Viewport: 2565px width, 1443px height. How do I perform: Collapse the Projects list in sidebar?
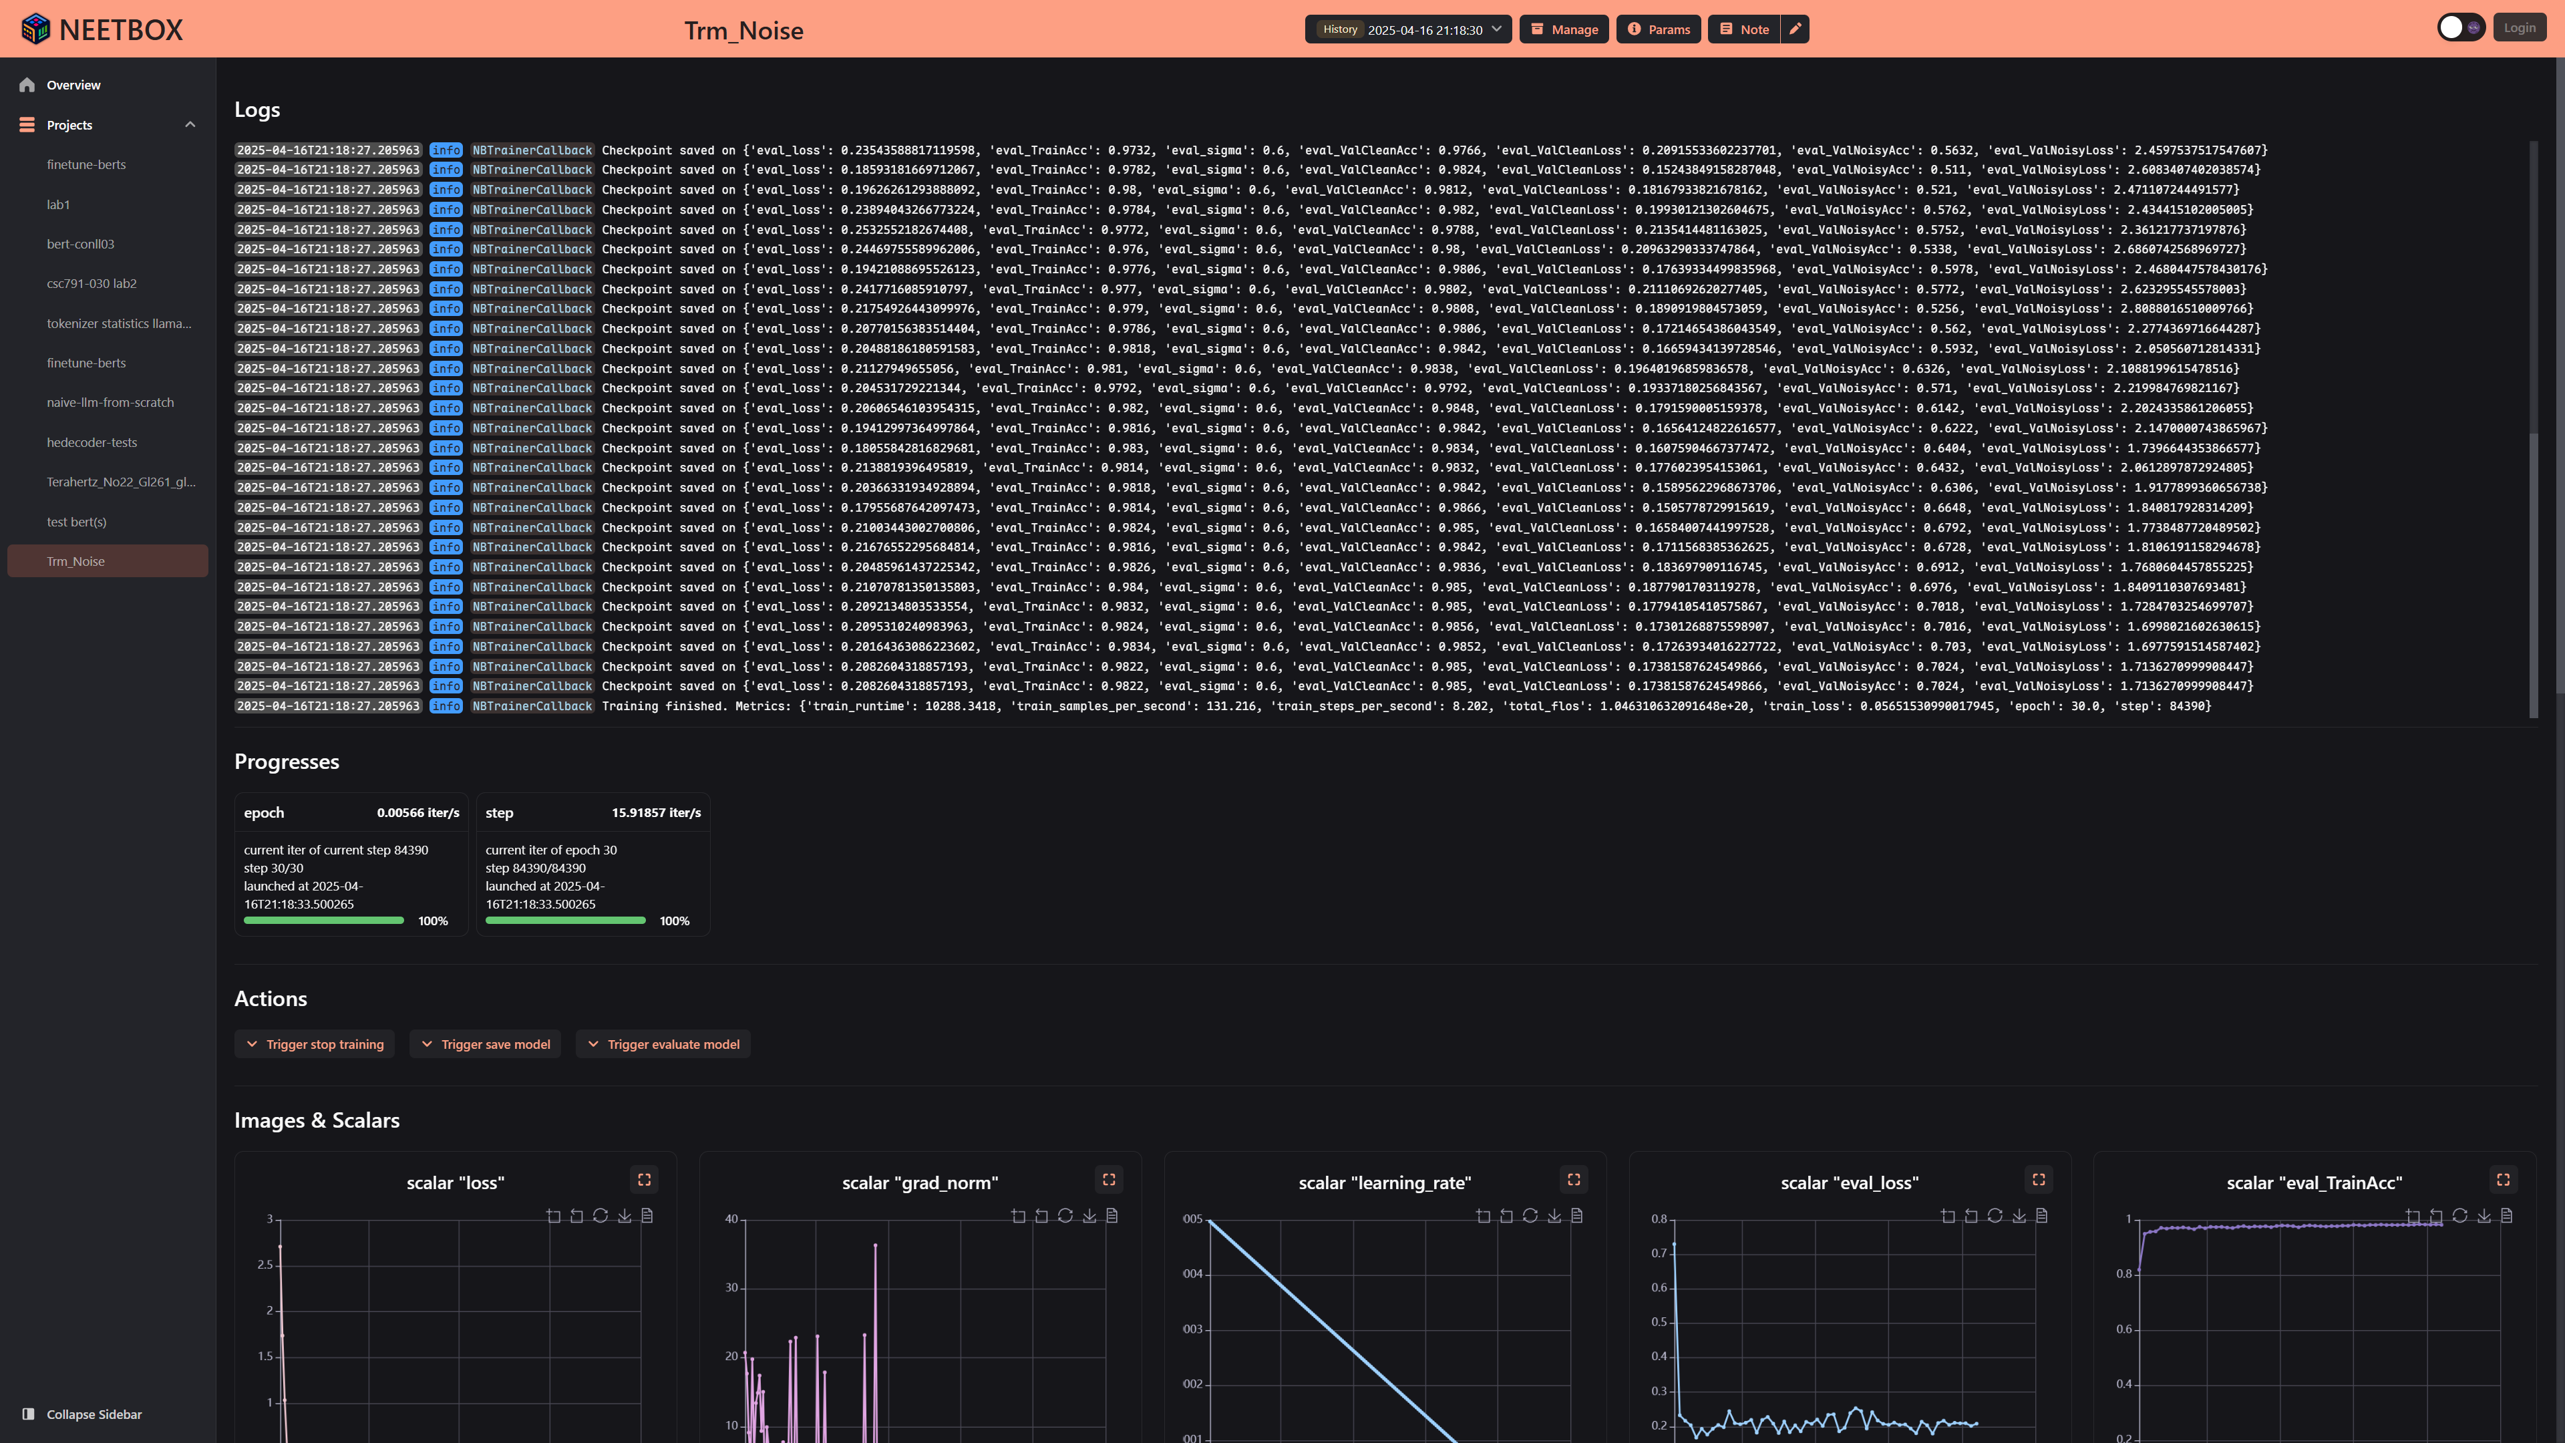coord(190,124)
